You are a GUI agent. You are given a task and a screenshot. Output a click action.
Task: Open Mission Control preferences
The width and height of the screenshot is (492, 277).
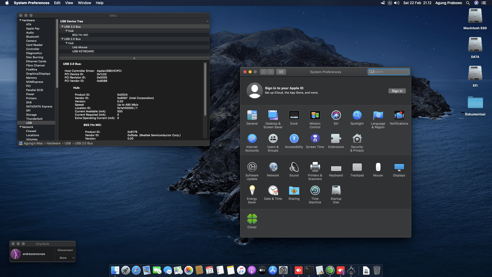coord(315,120)
